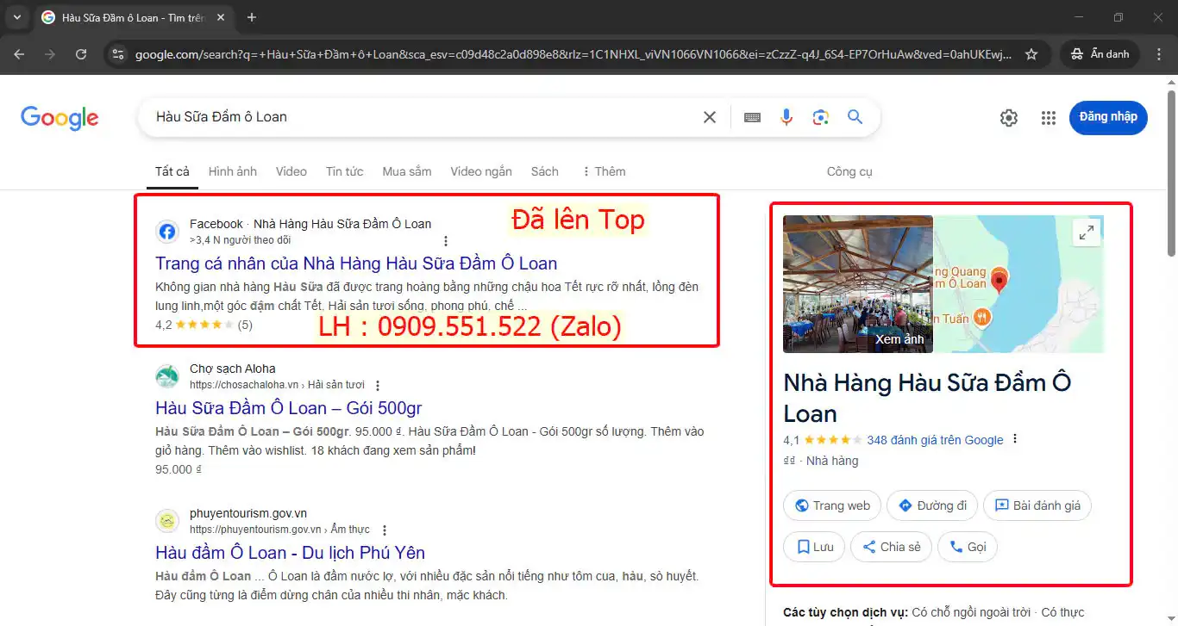Go to Google homepage via logo
The height and width of the screenshot is (626, 1178).
(60, 118)
